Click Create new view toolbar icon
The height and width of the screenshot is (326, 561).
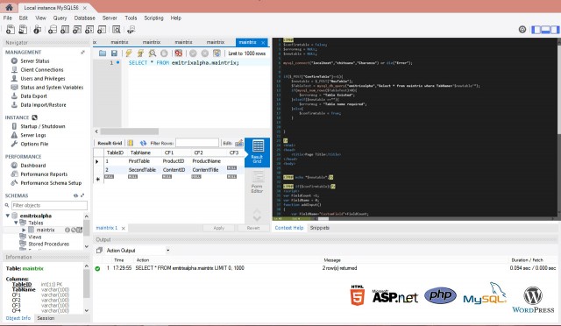tap(77, 30)
